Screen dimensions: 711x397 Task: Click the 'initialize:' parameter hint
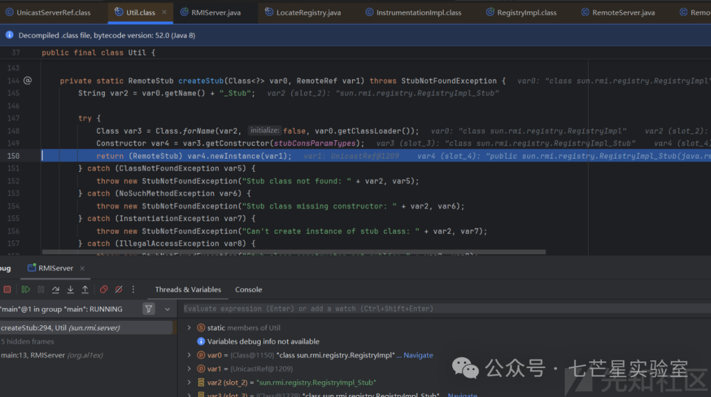tap(265, 130)
